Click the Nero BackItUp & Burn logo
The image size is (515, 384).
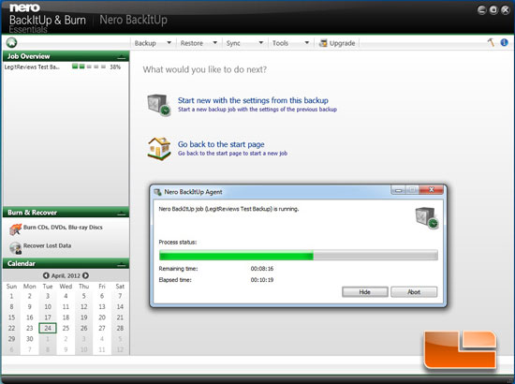48,18
